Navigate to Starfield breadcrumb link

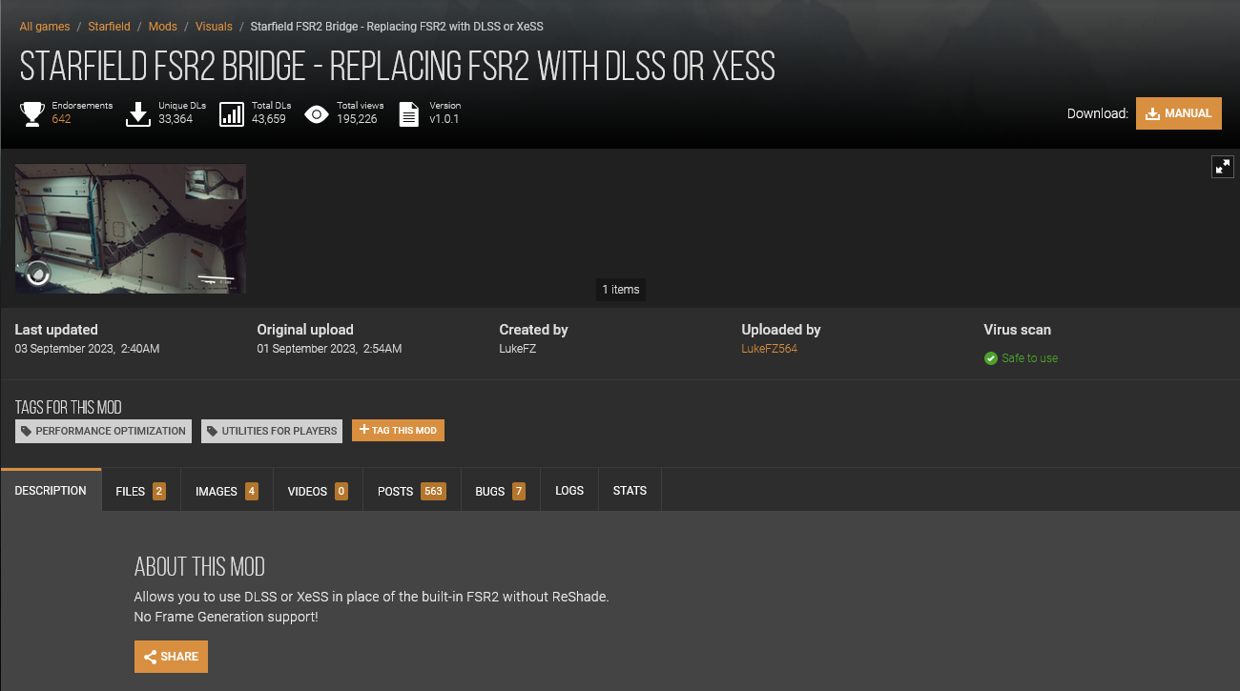(109, 27)
